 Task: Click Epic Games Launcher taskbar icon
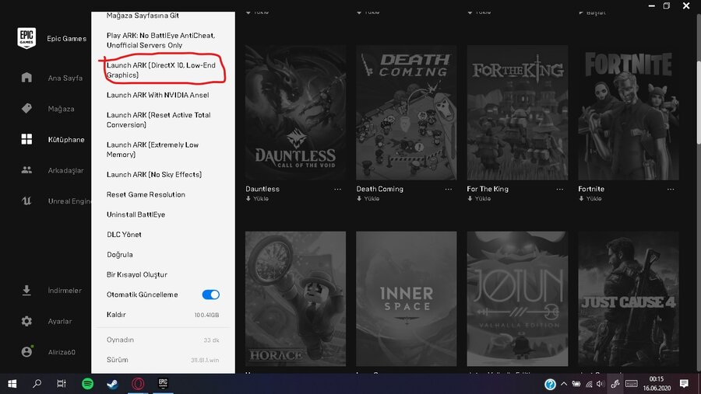tap(164, 384)
